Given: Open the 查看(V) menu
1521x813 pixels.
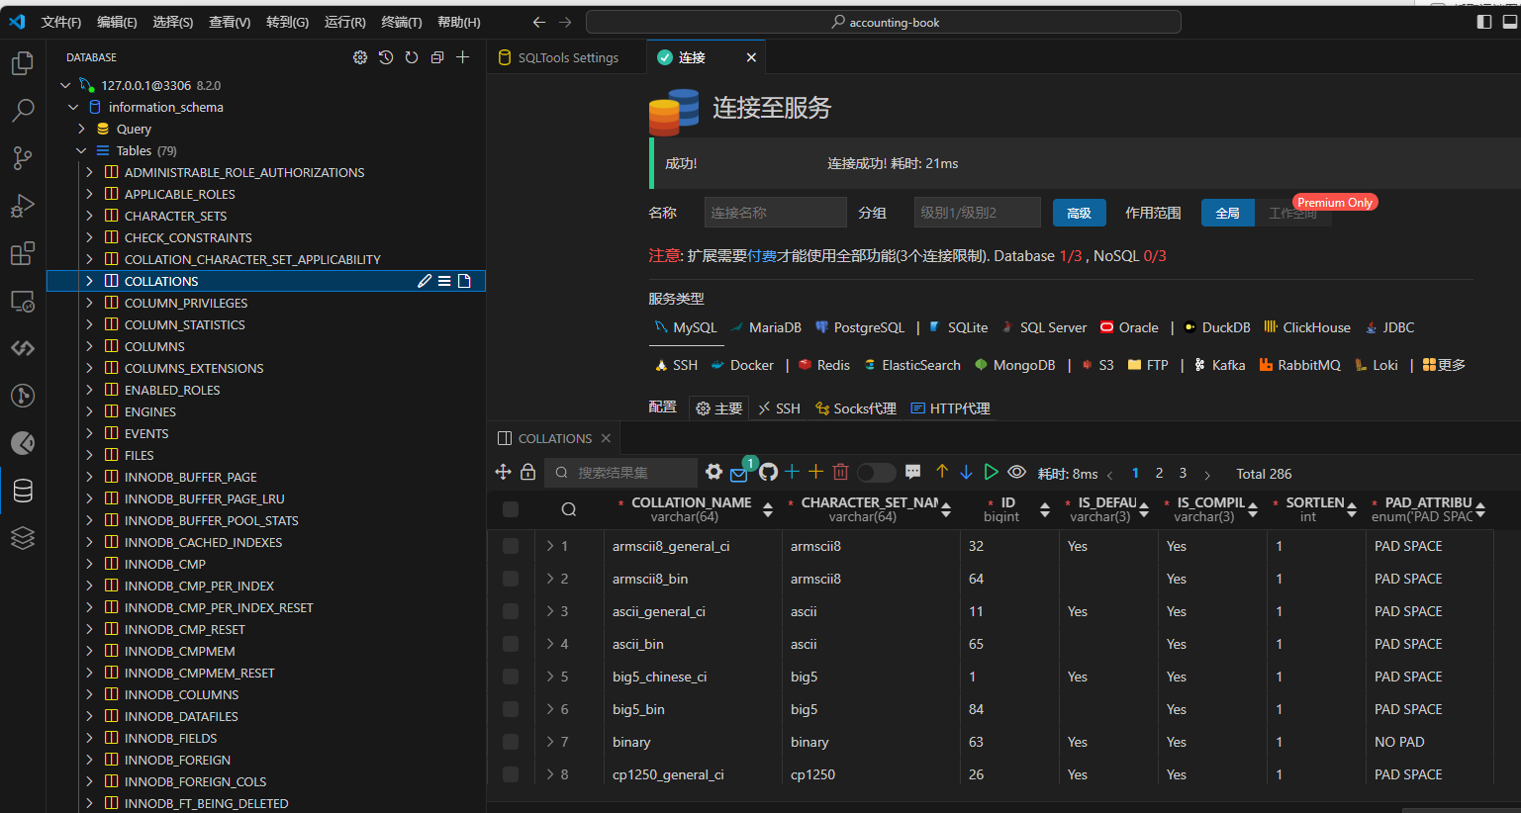Looking at the screenshot, I should (230, 22).
